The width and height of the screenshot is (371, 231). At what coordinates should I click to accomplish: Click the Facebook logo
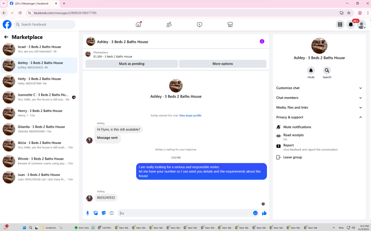7,25
